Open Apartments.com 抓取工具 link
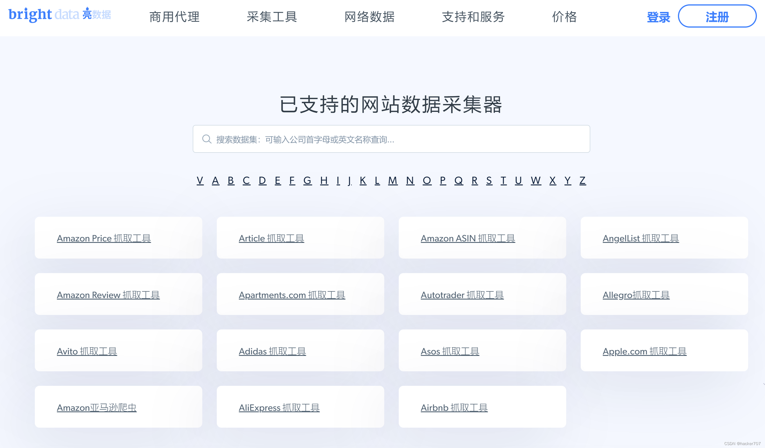Screen dimensions: 765x448 point(292,295)
